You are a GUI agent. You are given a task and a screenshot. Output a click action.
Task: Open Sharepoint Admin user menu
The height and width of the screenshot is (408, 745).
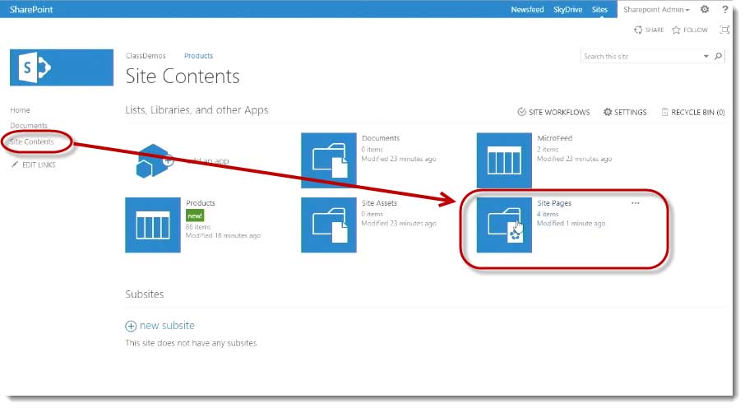[656, 10]
